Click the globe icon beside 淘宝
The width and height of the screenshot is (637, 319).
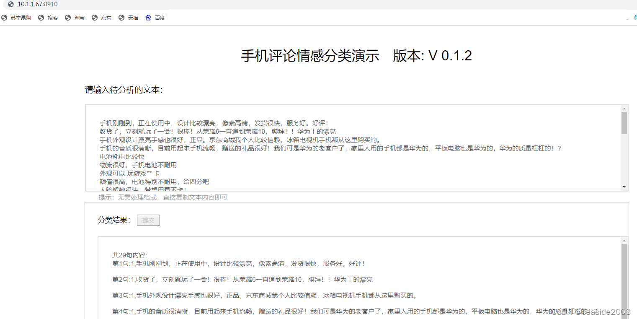point(68,18)
